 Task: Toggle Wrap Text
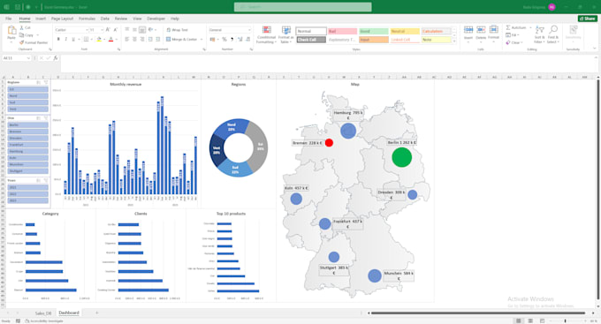click(177, 30)
